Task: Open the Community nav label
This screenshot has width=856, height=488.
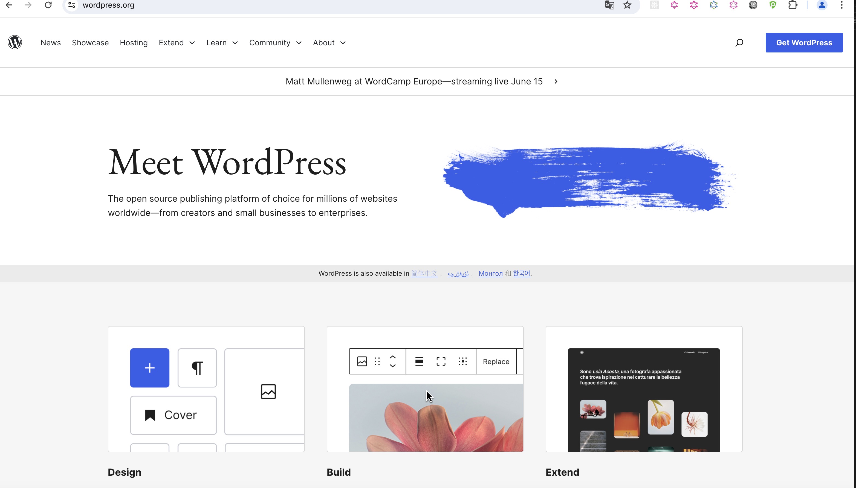Action: [x=270, y=43]
